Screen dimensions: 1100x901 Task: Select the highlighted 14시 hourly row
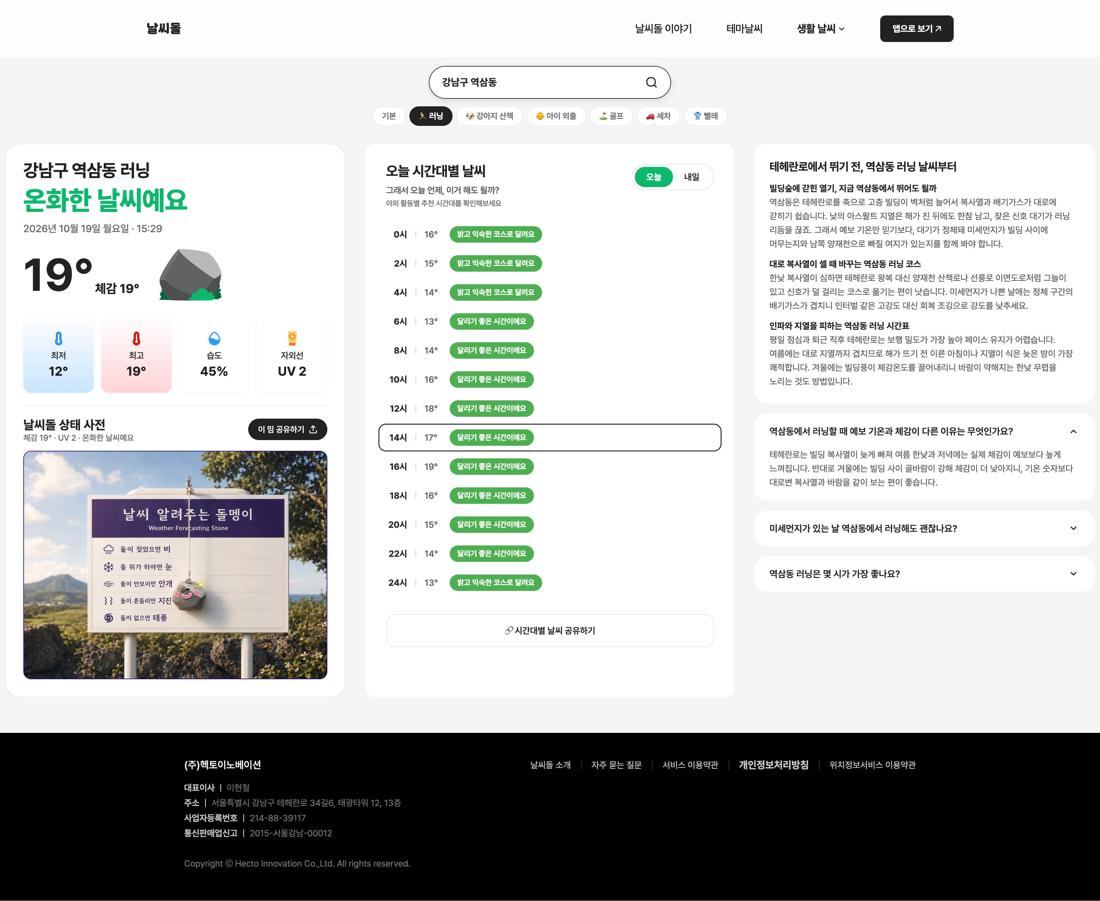click(549, 438)
